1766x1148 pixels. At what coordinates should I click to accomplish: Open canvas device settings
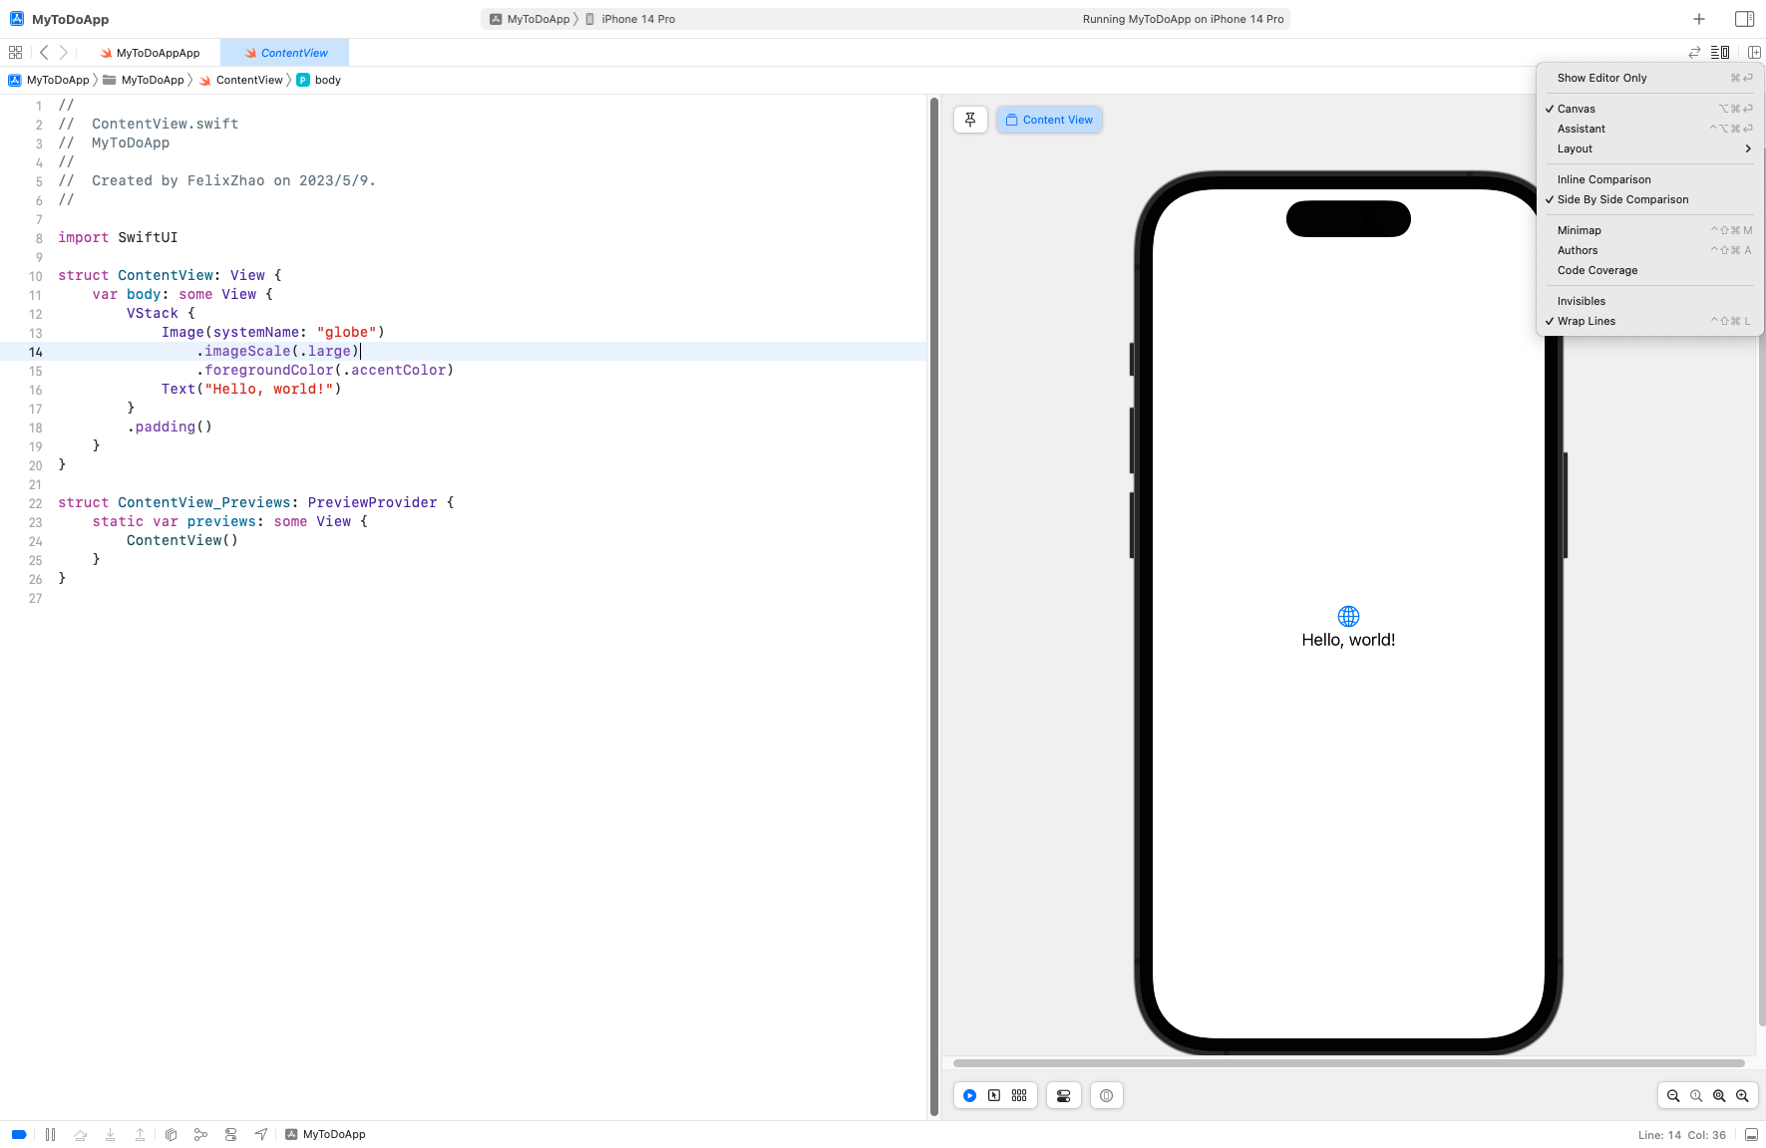(1064, 1095)
